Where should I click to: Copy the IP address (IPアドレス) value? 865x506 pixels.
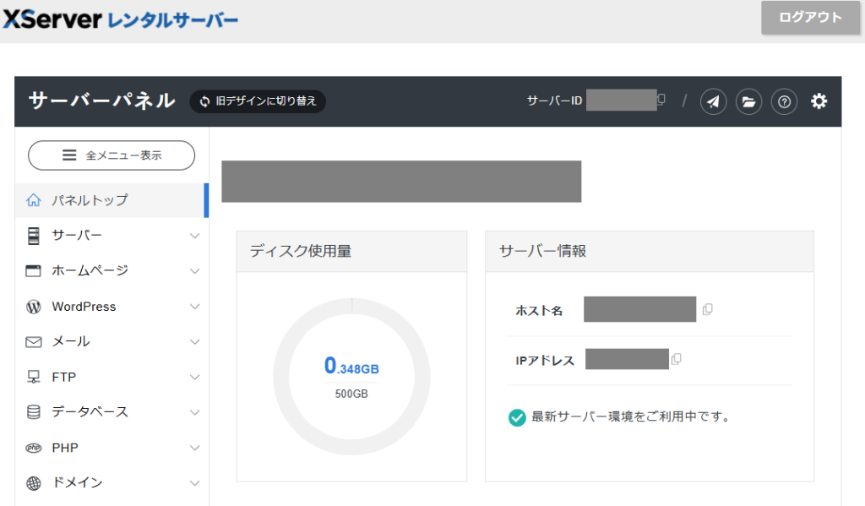[x=676, y=359]
